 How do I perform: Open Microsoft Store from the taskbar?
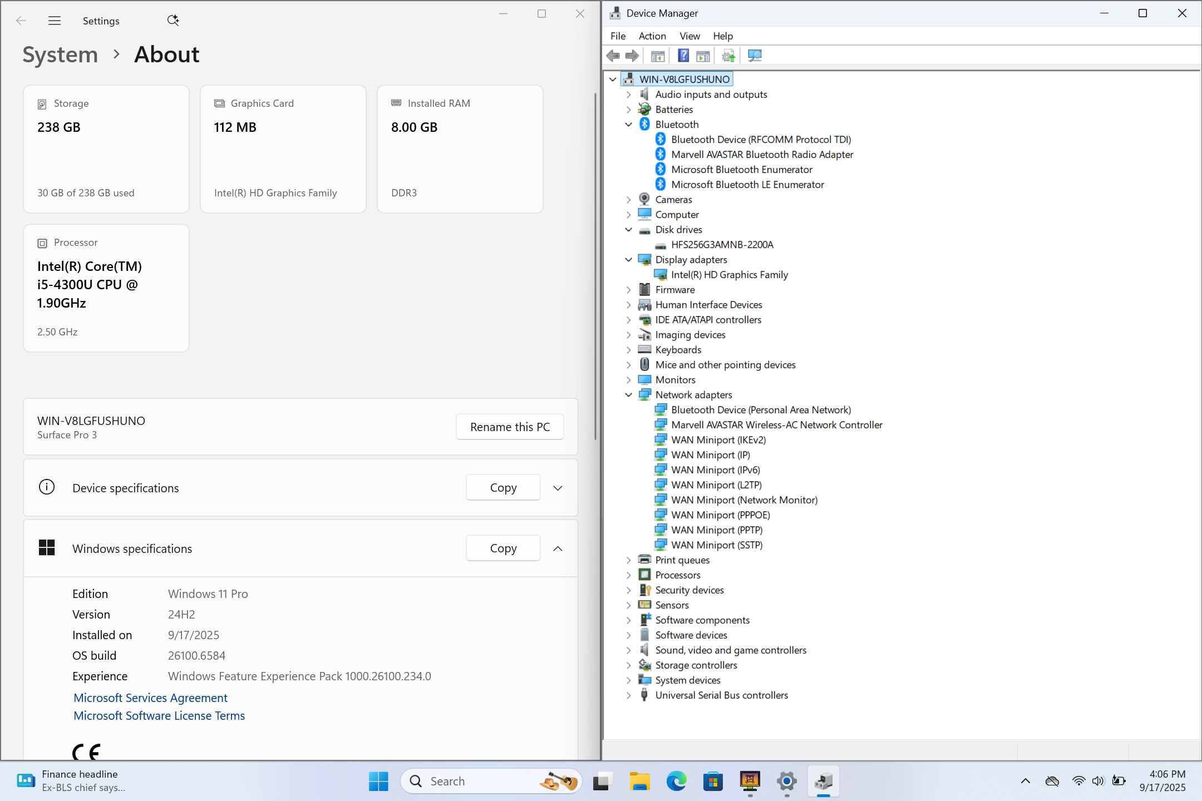713,781
